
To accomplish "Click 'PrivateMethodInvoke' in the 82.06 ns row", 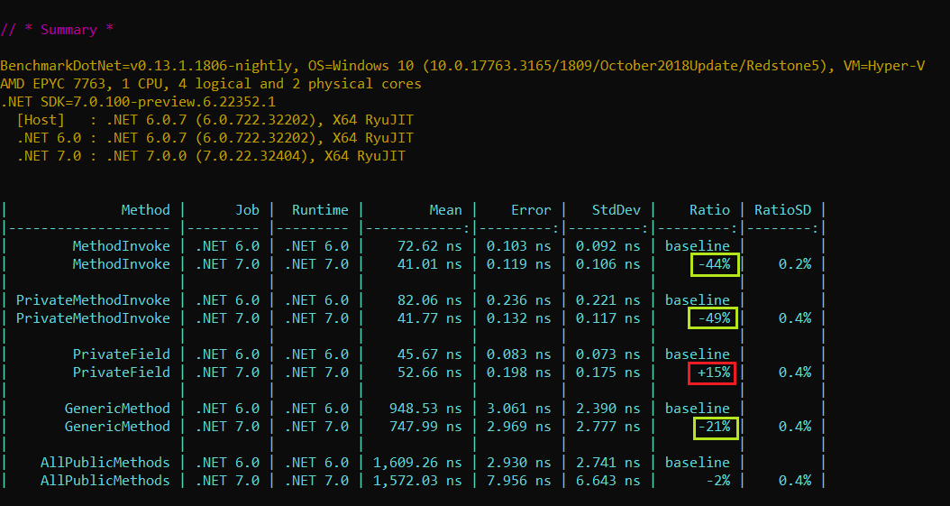I will (93, 300).
